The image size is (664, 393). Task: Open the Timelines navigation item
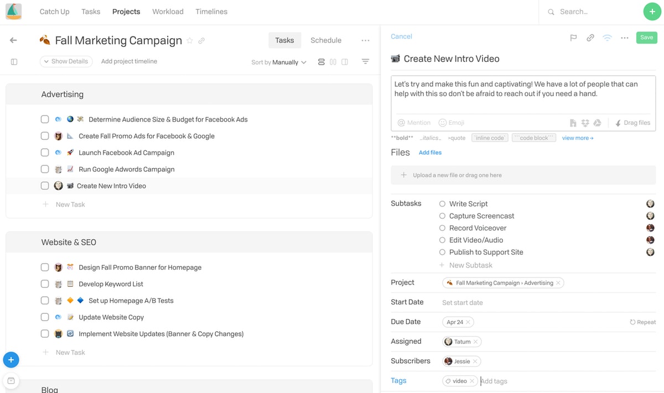tap(211, 12)
